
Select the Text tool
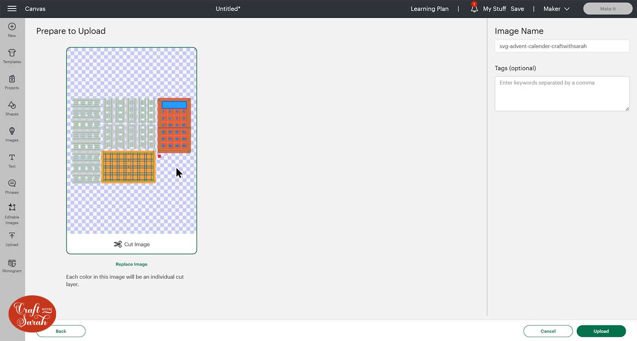[x=12, y=161]
